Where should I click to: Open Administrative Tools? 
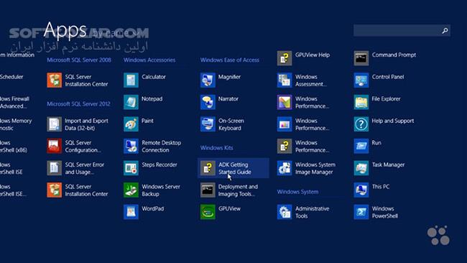304,212
